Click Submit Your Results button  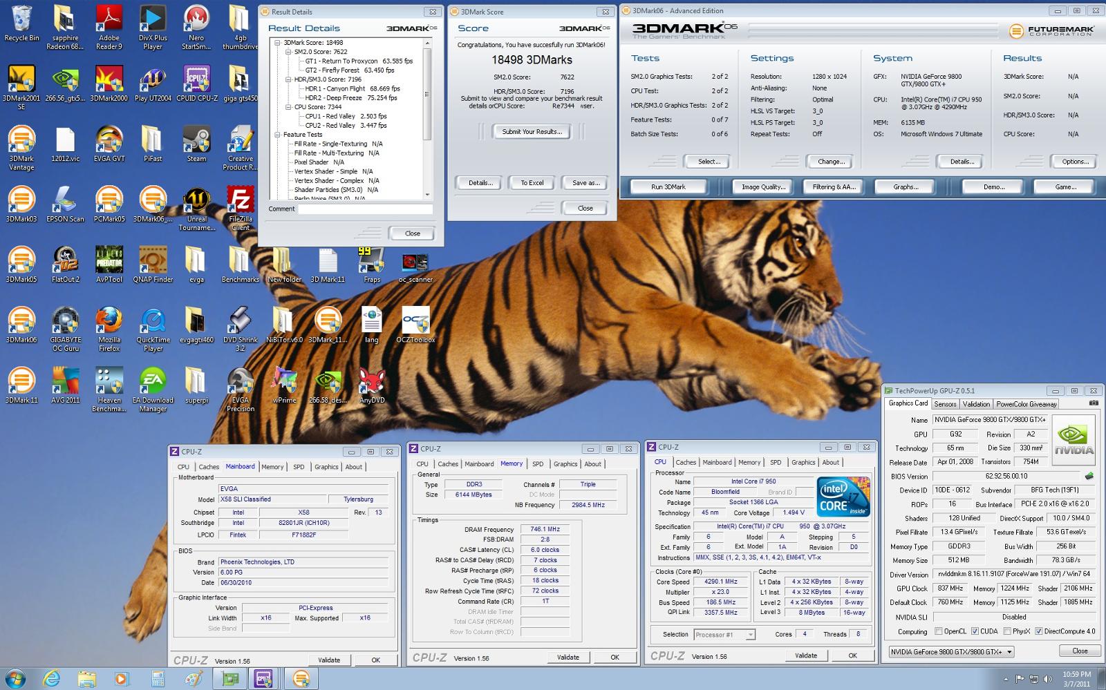pyautogui.click(x=532, y=131)
